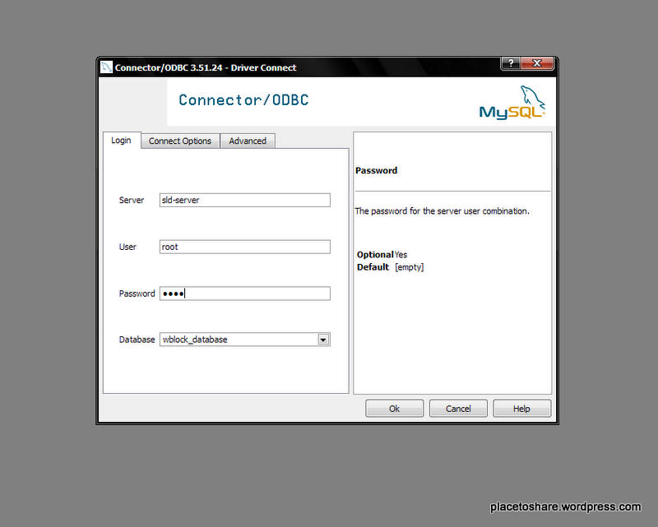The width and height of the screenshot is (658, 527).
Task: Confirm with the Ok button
Action: click(395, 409)
